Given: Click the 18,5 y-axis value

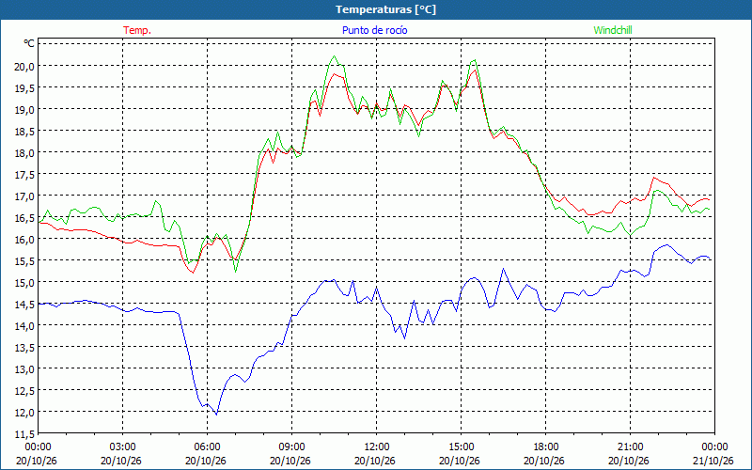Looking at the screenshot, I should click(x=25, y=131).
